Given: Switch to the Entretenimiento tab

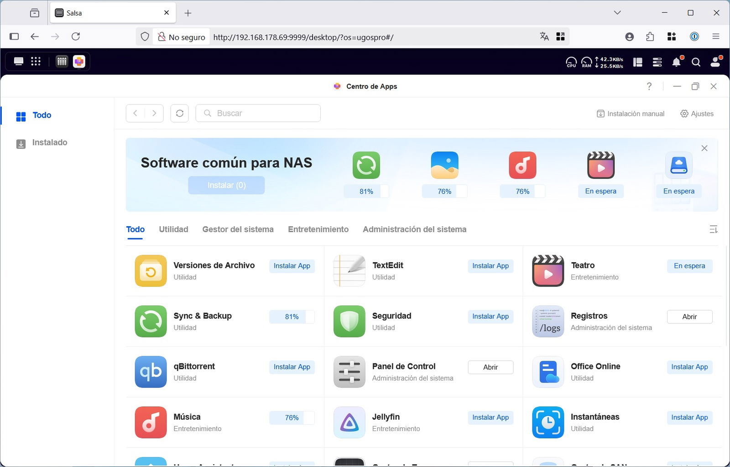Looking at the screenshot, I should click(x=318, y=229).
